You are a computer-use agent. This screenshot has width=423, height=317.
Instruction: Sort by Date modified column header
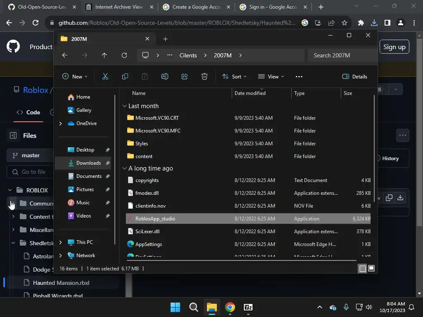(250, 93)
